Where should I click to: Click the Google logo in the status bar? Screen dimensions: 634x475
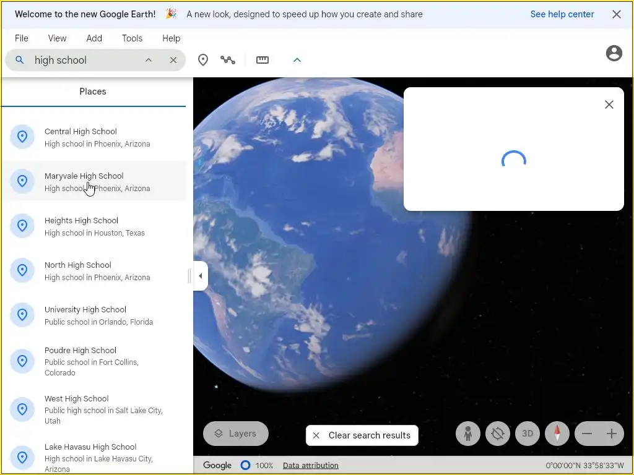217,465
